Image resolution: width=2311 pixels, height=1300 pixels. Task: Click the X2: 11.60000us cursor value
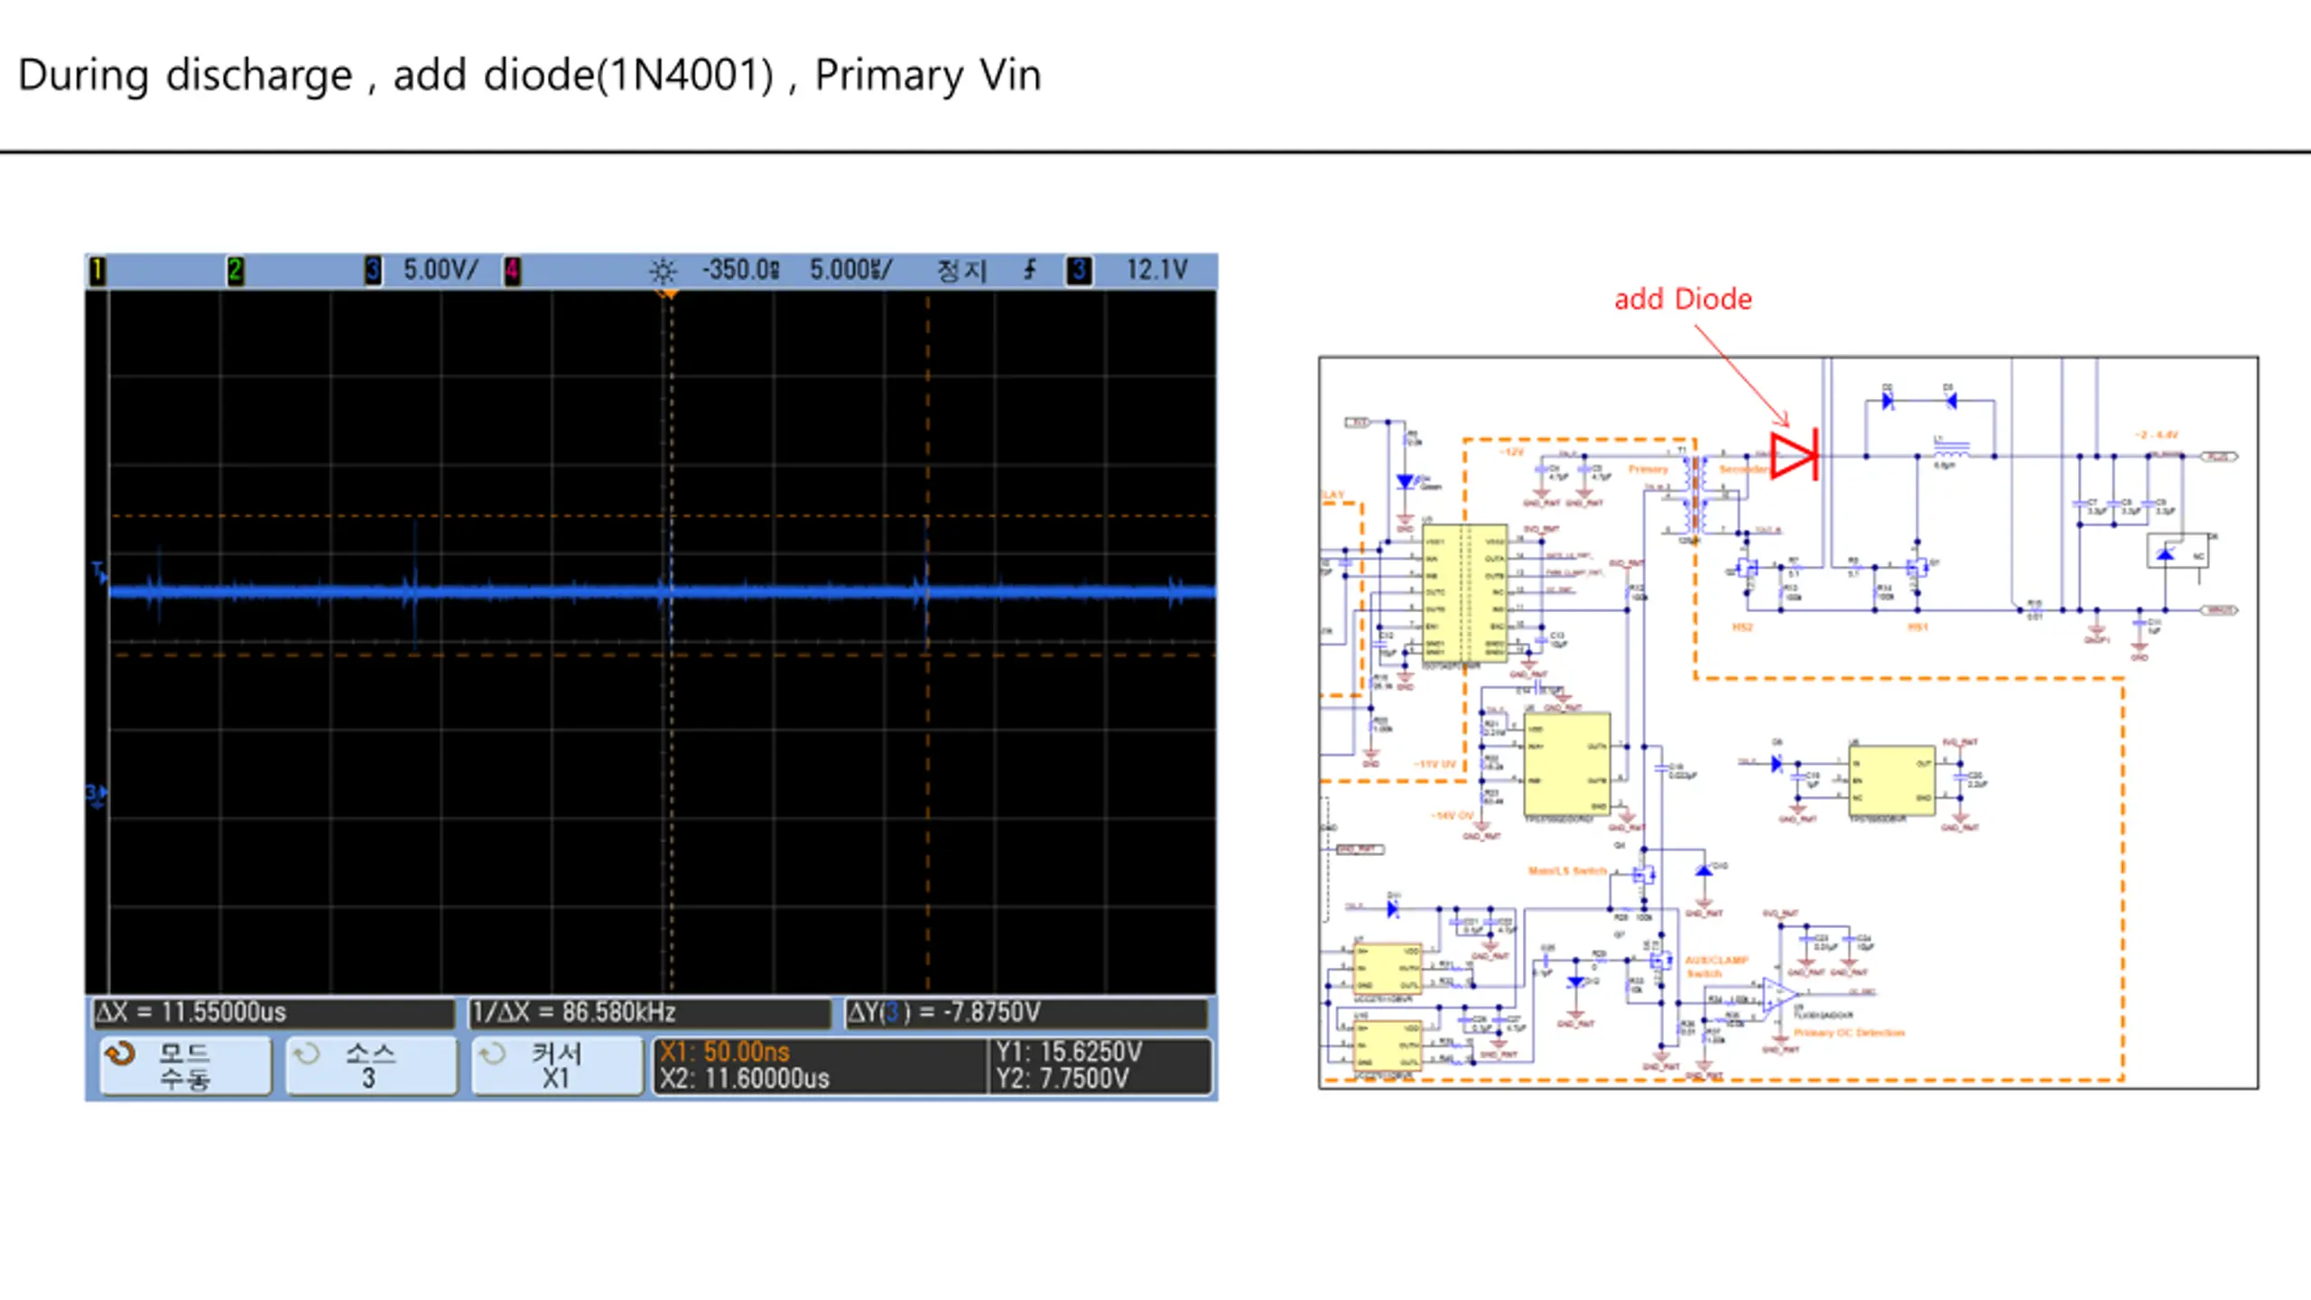tap(745, 1079)
